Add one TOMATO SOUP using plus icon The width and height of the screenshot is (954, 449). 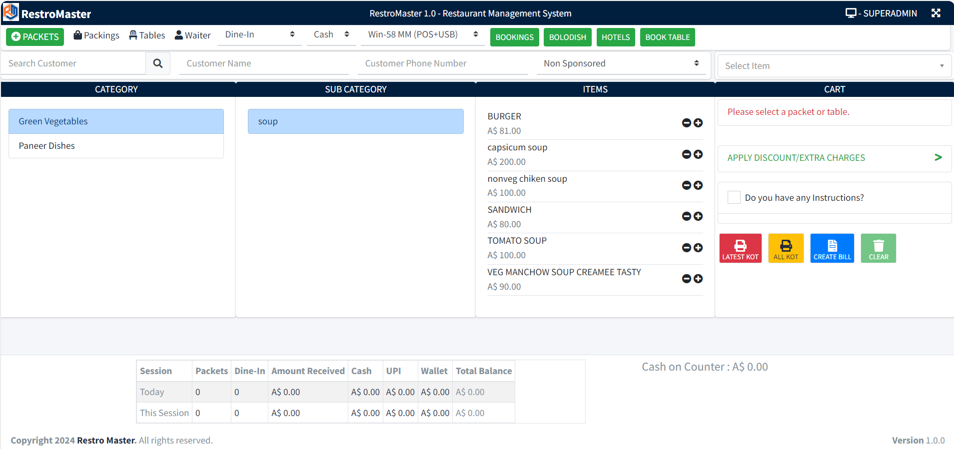[x=698, y=248]
